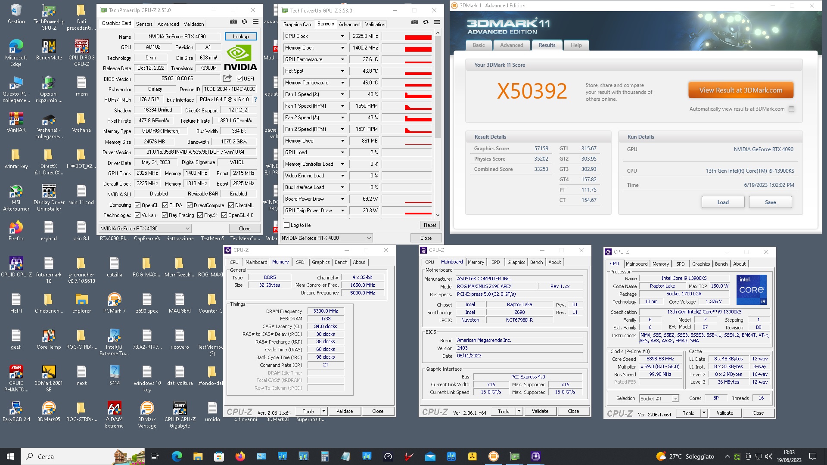Expand the Memory Clock sensor dropdown
The height and width of the screenshot is (465, 827).
point(342,48)
